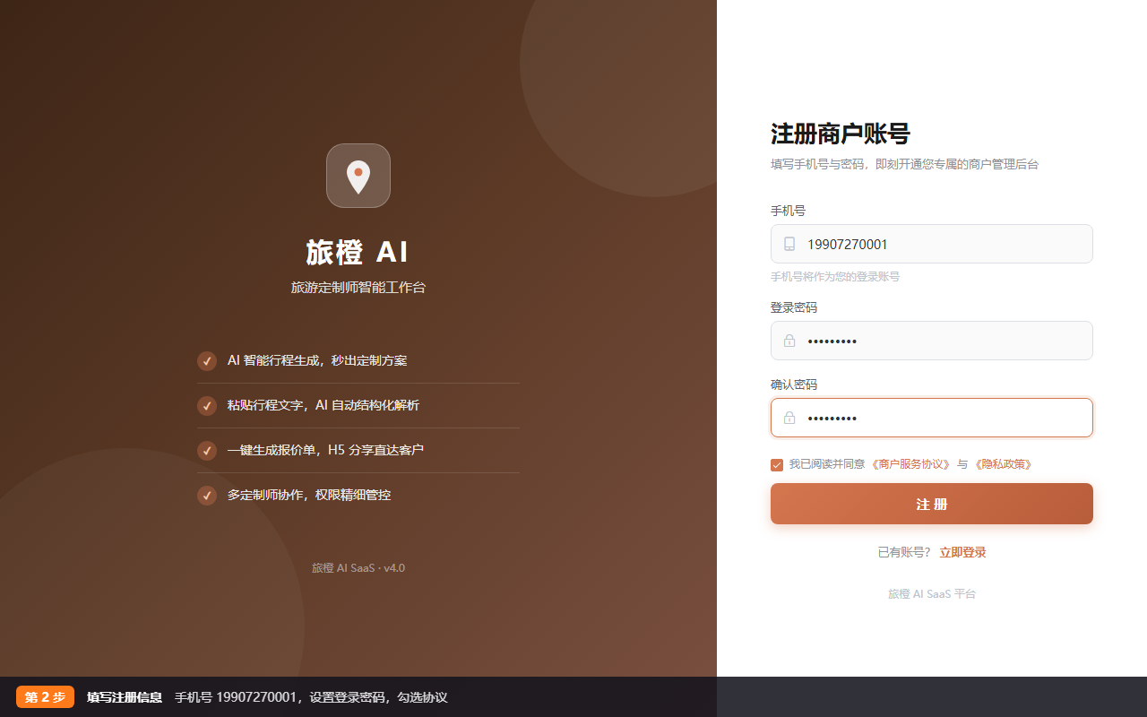Click the 旅橙 AI brand title

358,253
